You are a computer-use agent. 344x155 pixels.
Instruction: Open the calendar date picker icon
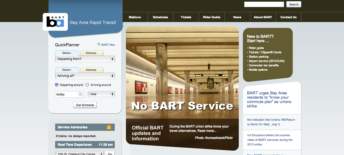tap(80, 94)
